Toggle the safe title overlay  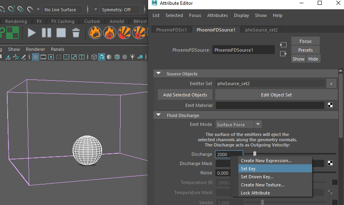[82, 57]
